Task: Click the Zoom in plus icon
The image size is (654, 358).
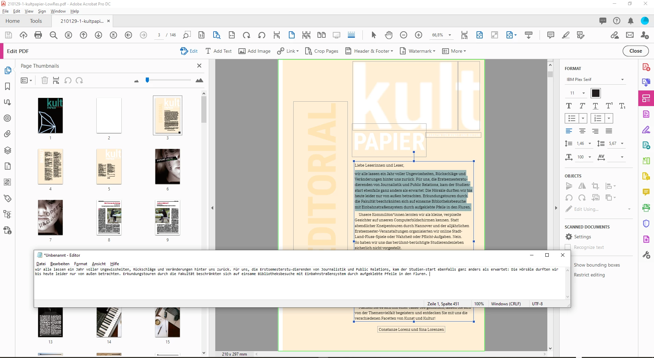Action: pyautogui.click(x=419, y=35)
